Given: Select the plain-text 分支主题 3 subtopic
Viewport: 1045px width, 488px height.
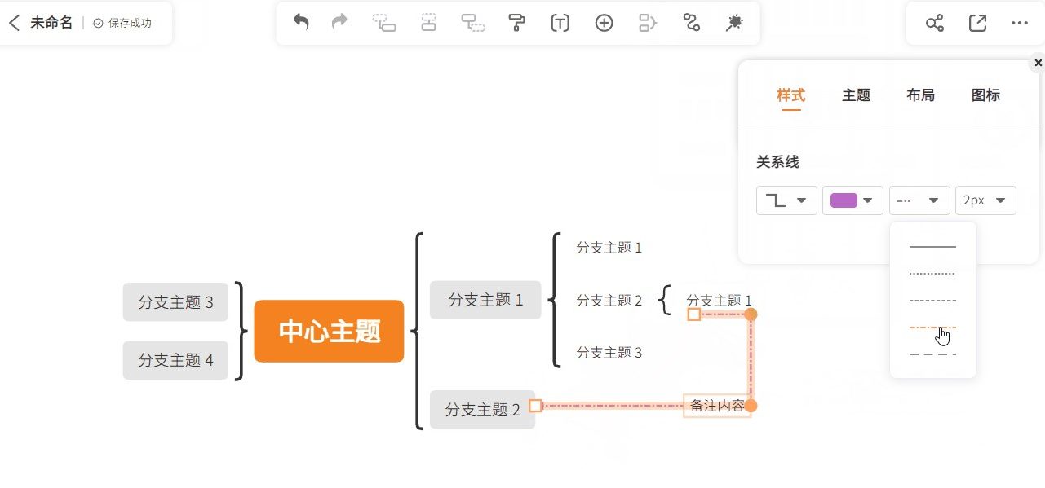Looking at the screenshot, I should (x=609, y=353).
